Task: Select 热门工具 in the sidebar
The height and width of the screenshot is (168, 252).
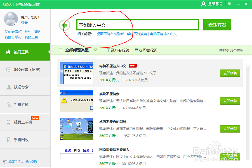Action: coord(25,52)
